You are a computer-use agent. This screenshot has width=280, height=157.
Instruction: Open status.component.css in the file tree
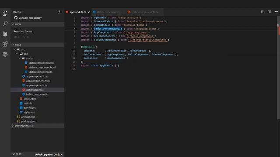(x=41, y=63)
